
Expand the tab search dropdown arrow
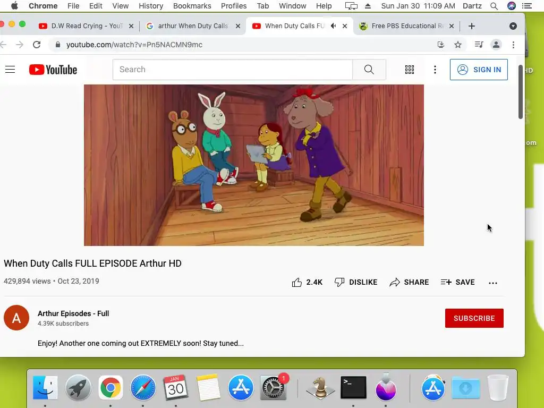point(513,26)
